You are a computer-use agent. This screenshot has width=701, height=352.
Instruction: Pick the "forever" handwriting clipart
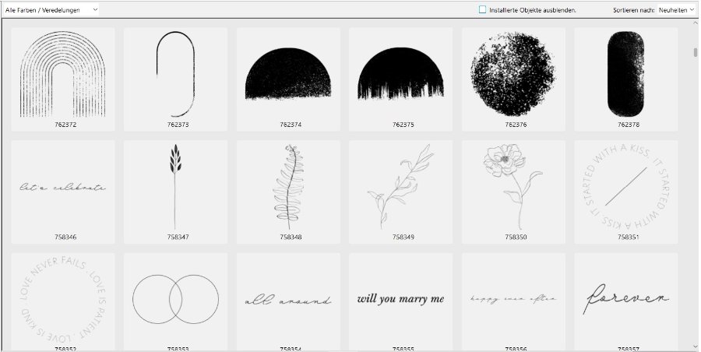pyautogui.click(x=626, y=302)
